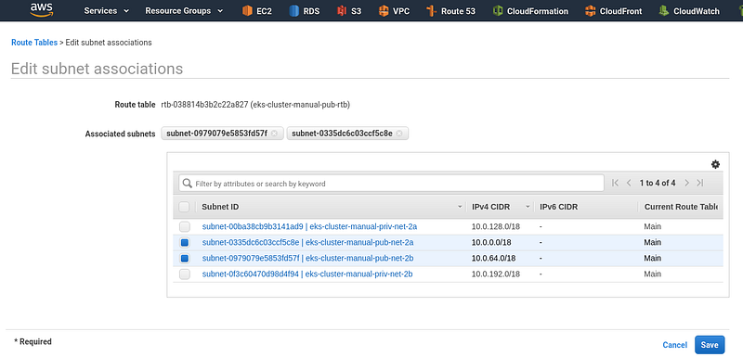Open the CloudFront shortcut icon
Screen dimensions: 743x357
pyautogui.click(x=590, y=11)
